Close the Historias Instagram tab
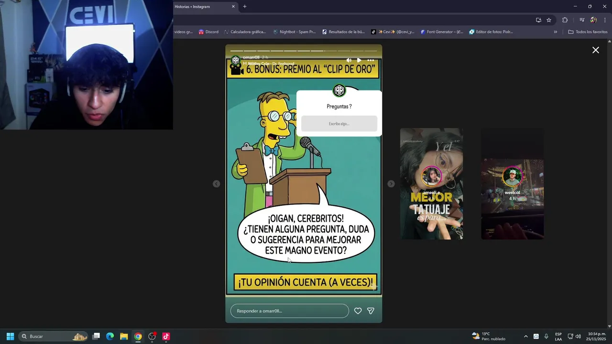Screen dimensions: 612x344 233,7
